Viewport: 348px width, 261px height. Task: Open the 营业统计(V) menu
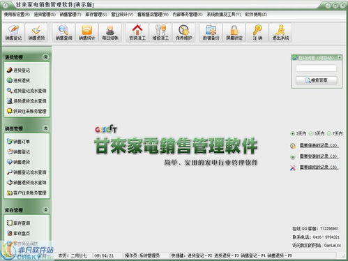(122, 15)
